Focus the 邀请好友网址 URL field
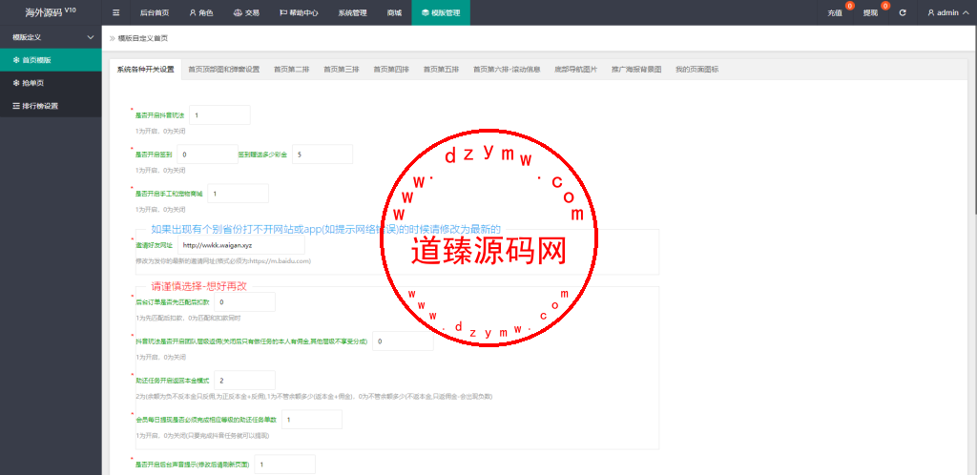This screenshot has width=977, height=475. coord(241,245)
